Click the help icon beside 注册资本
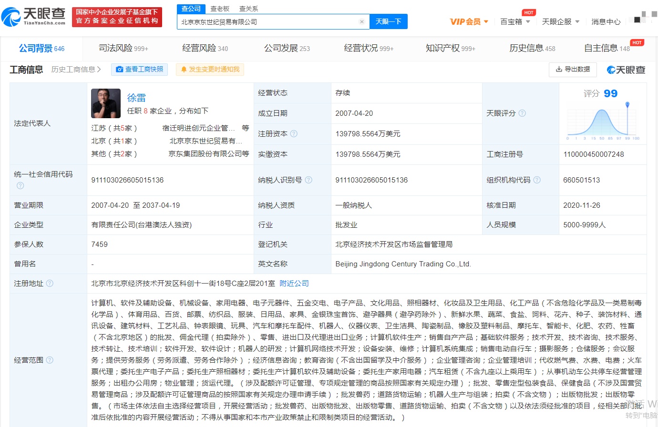The height and width of the screenshot is (427, 658). pos(294,134)
